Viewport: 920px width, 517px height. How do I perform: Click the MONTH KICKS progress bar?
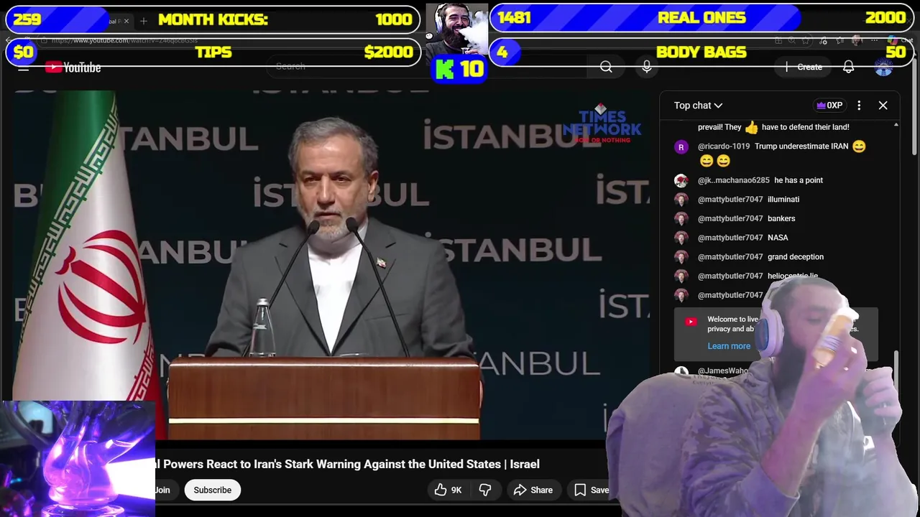(213, 19)
